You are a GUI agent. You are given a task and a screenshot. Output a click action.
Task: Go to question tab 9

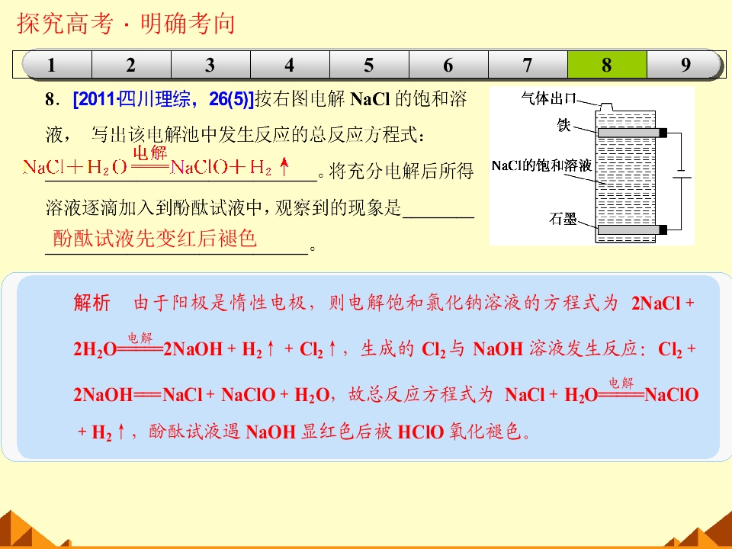pos(685,64)
